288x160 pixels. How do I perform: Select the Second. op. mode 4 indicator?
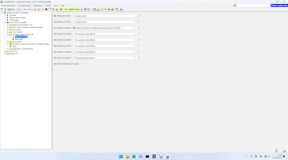click(55, 40)
